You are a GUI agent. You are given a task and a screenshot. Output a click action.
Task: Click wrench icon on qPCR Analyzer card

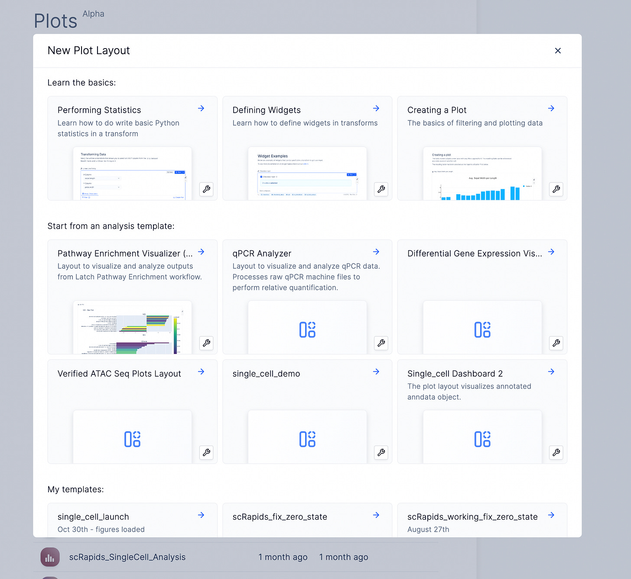[381, 343]
